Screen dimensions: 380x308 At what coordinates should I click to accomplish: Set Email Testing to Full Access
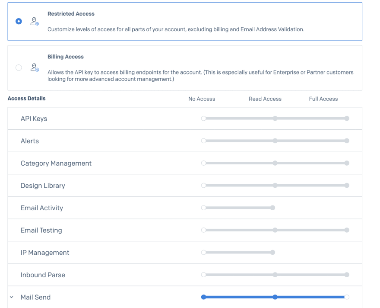tap(347, 230)
